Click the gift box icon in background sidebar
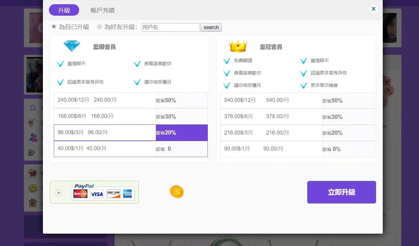 point(33,203)
